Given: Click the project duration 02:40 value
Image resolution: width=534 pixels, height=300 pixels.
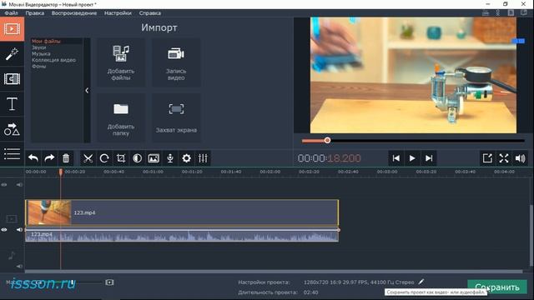Looking at the screenshot, I should [x=310, y=292].
